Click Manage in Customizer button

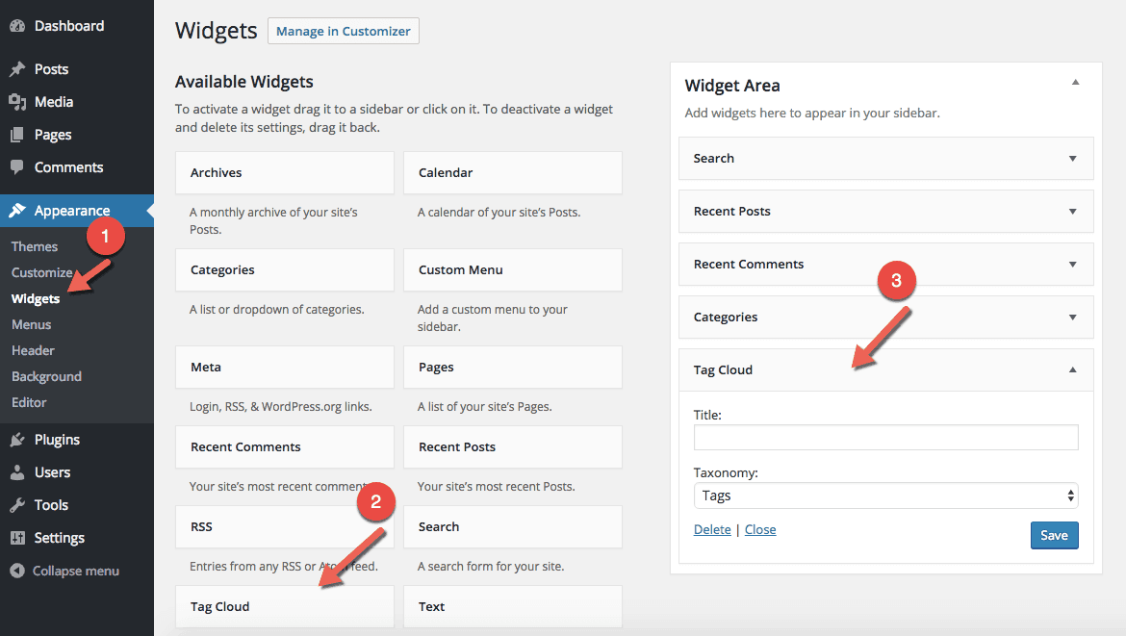click(x=344, y=31)
